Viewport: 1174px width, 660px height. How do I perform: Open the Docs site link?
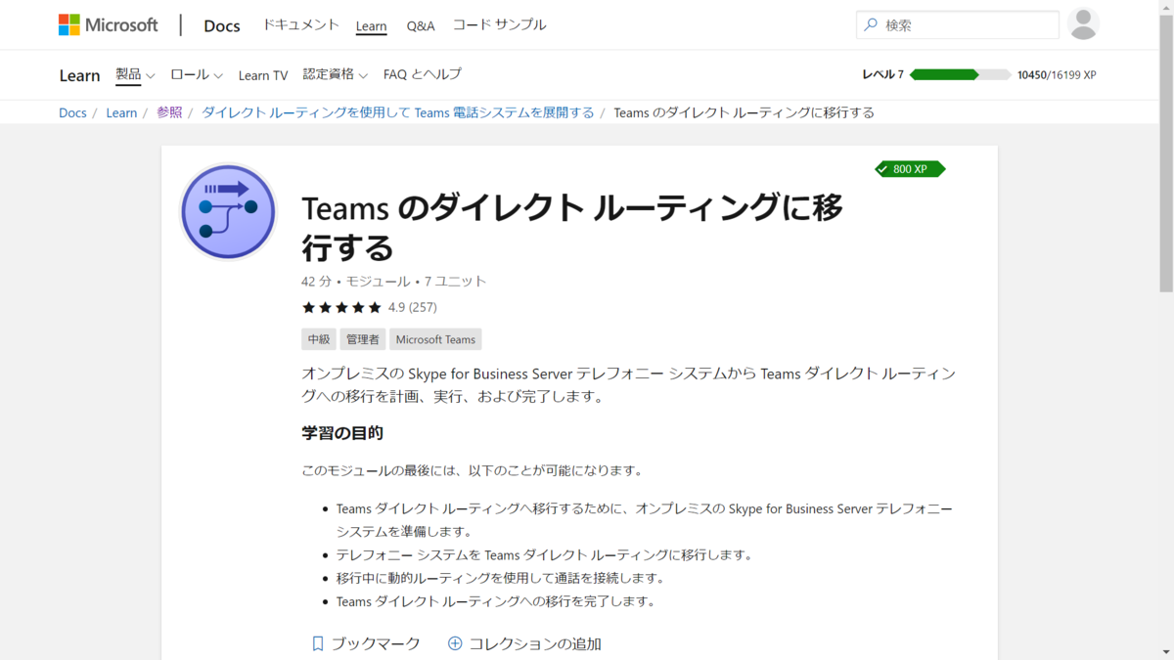pos(222,25)
